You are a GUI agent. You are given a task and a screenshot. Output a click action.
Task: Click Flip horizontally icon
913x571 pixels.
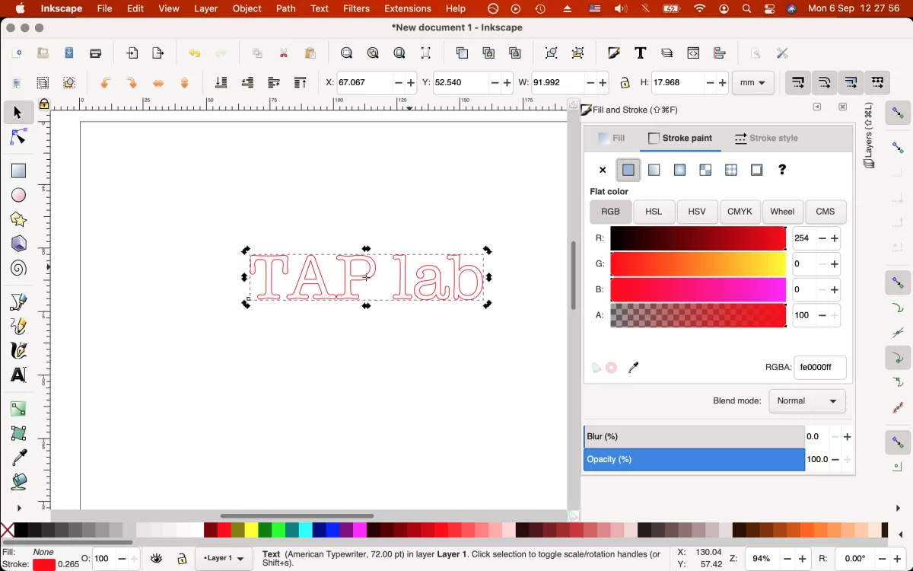click(x=158, y=82)
